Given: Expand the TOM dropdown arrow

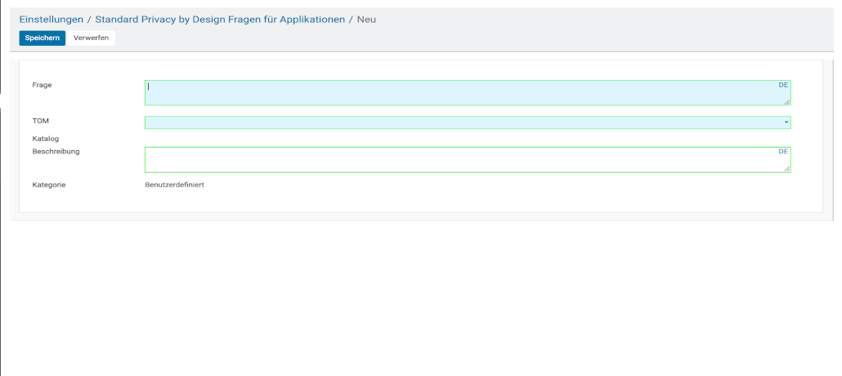Looking at the screenshot, I should pyautogui.click(x=786, y=122).
